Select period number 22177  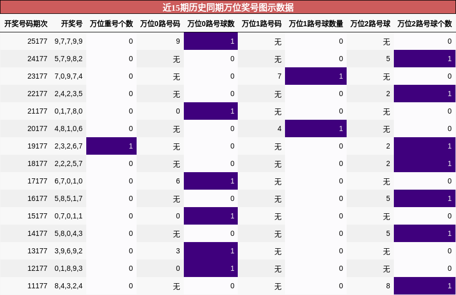(37, 94)
